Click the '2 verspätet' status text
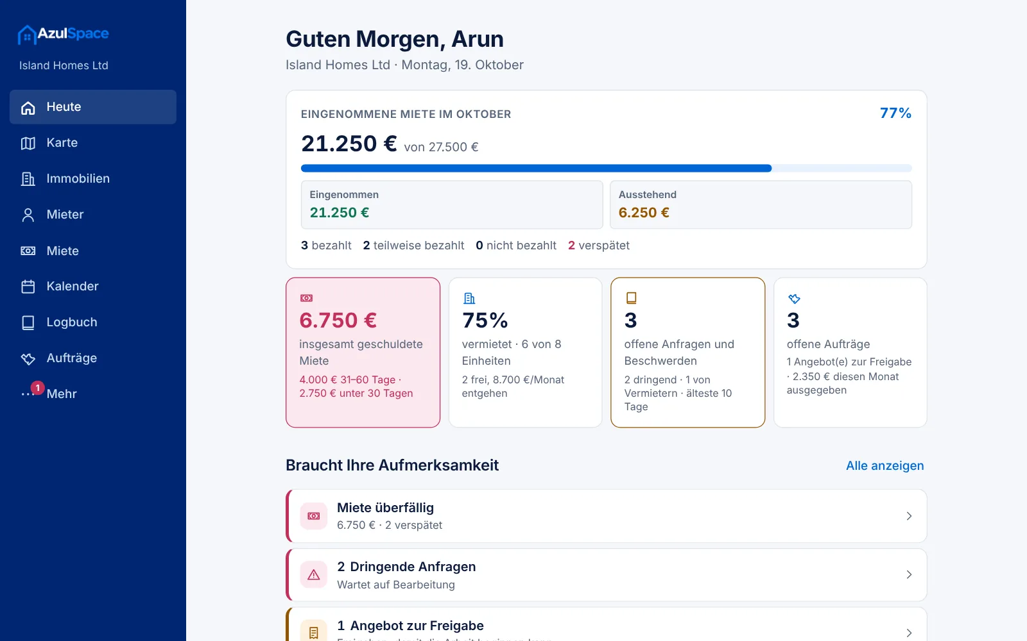Screen dimensions: 1027x641 599,246
